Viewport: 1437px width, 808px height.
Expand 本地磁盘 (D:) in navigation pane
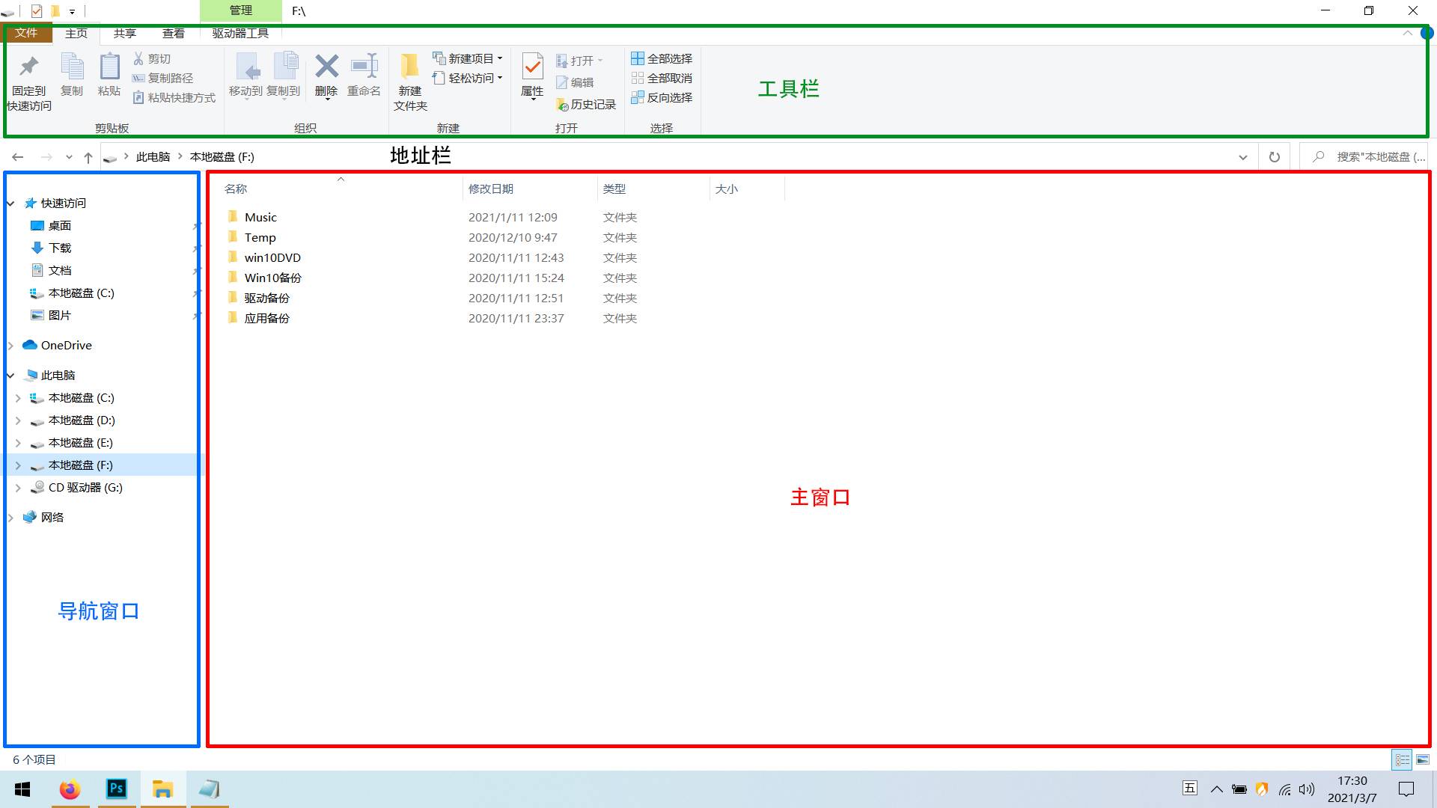tap(18, 420)
